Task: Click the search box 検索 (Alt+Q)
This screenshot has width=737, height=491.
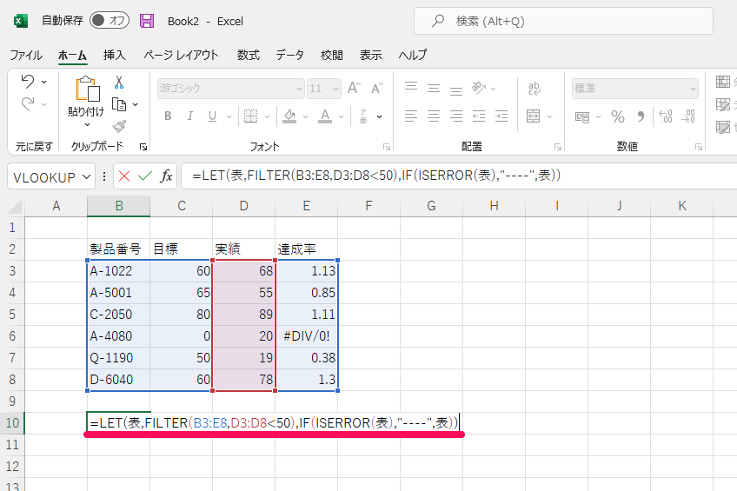Action: coord(563,21)
